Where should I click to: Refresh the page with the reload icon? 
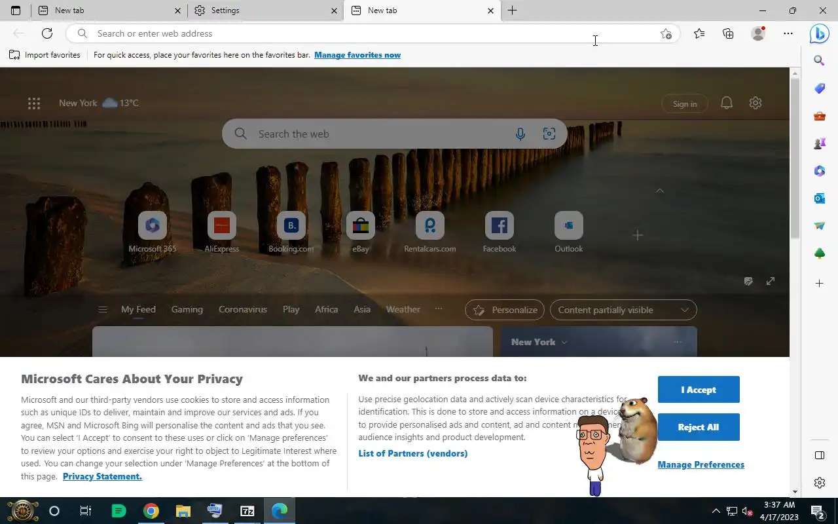click(x=47, y=33)
